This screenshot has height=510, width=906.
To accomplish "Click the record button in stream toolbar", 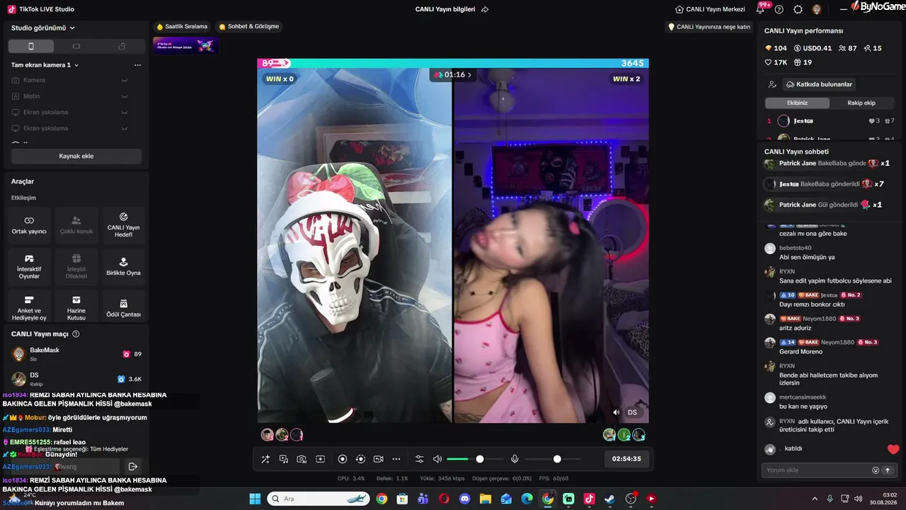I will (x=343, y=459).
